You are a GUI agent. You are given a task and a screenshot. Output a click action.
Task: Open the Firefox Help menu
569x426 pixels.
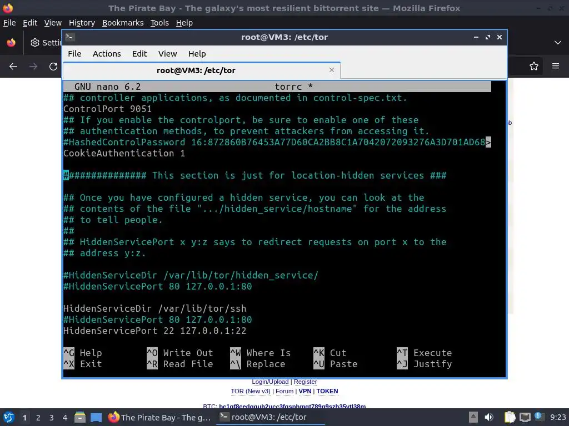184,23
